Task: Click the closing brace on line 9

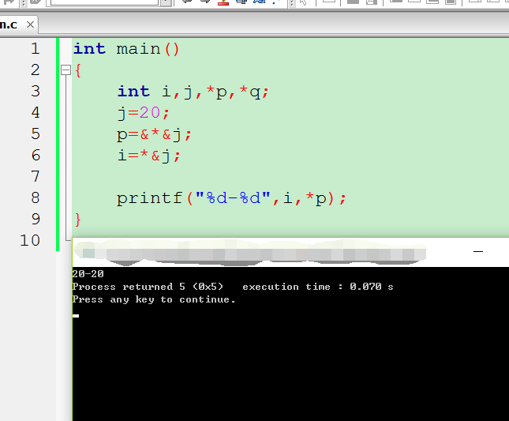Action: coord(77,220)
